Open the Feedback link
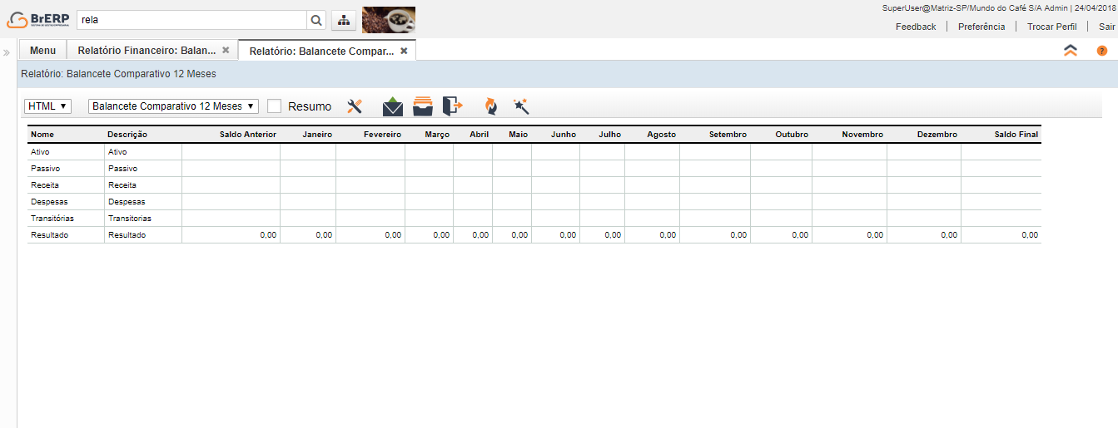The width and height of the screenshot is (1118, 428). (916, 27)
